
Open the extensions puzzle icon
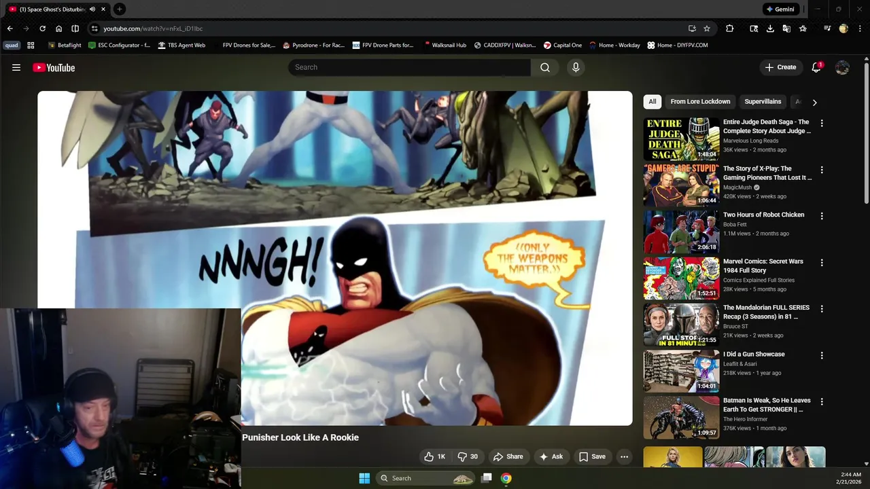coord(729,29)
